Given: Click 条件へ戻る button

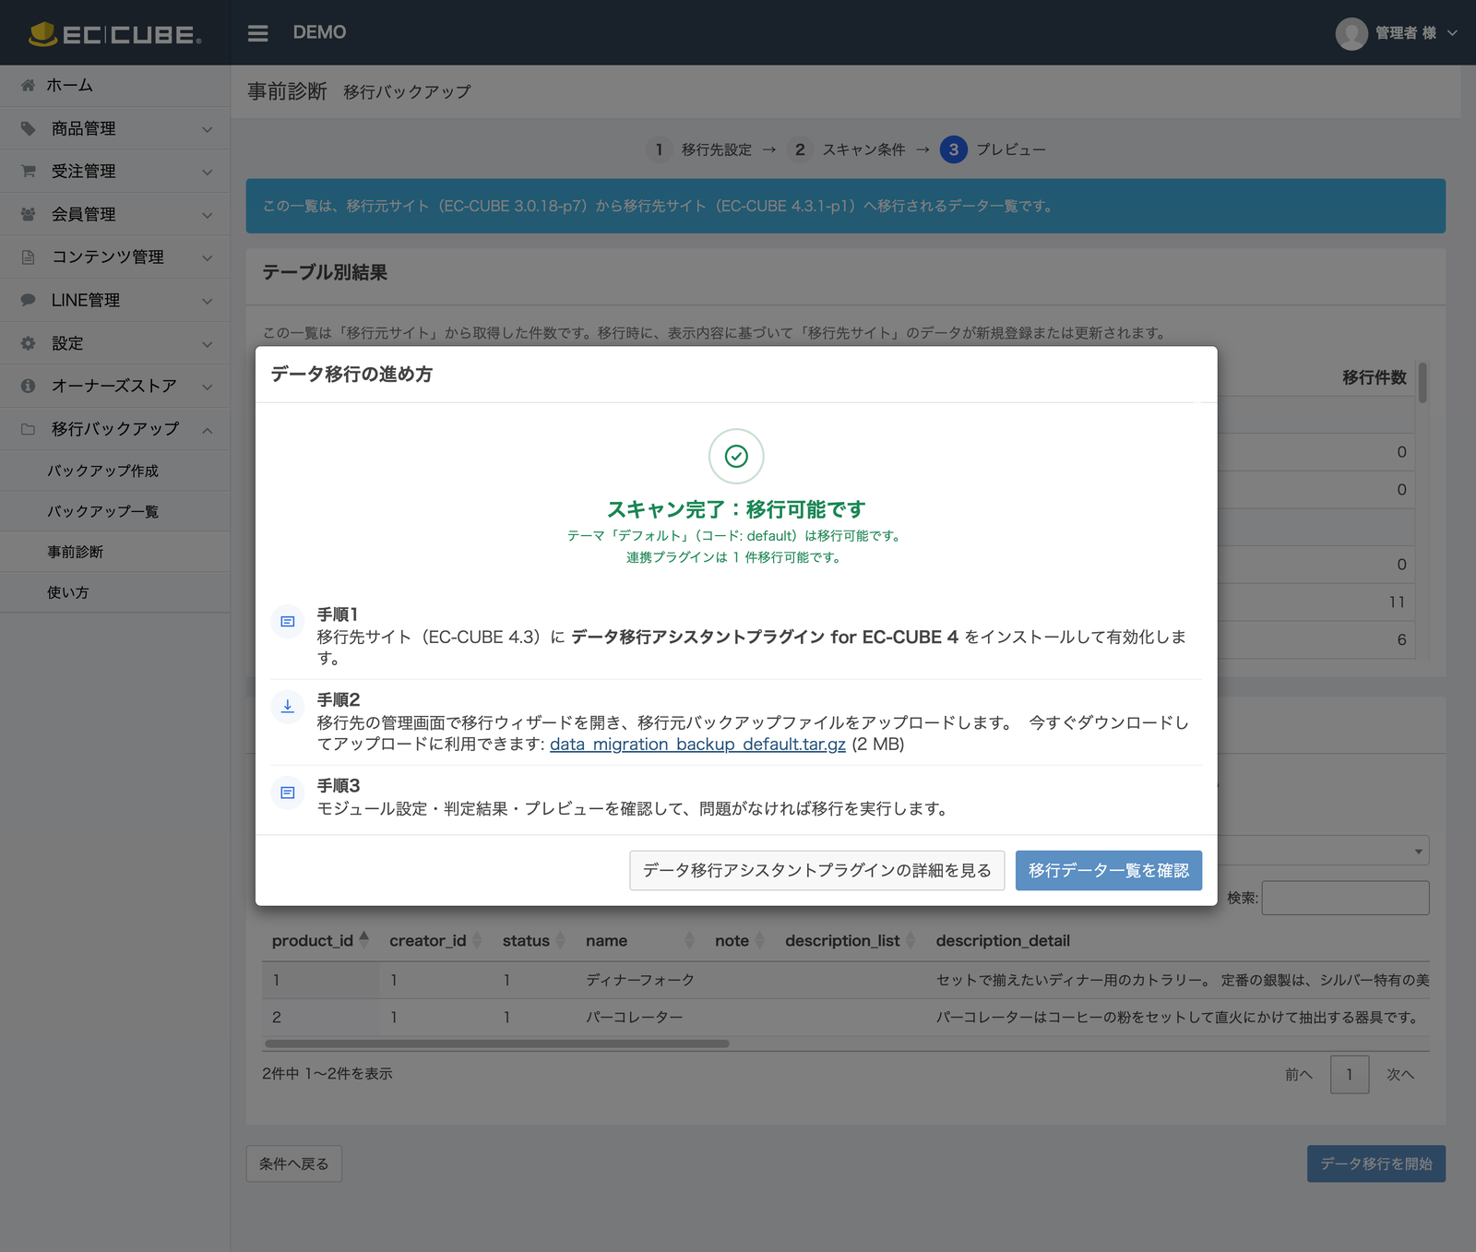Looking at the screenshot, I should [294, 1163].
